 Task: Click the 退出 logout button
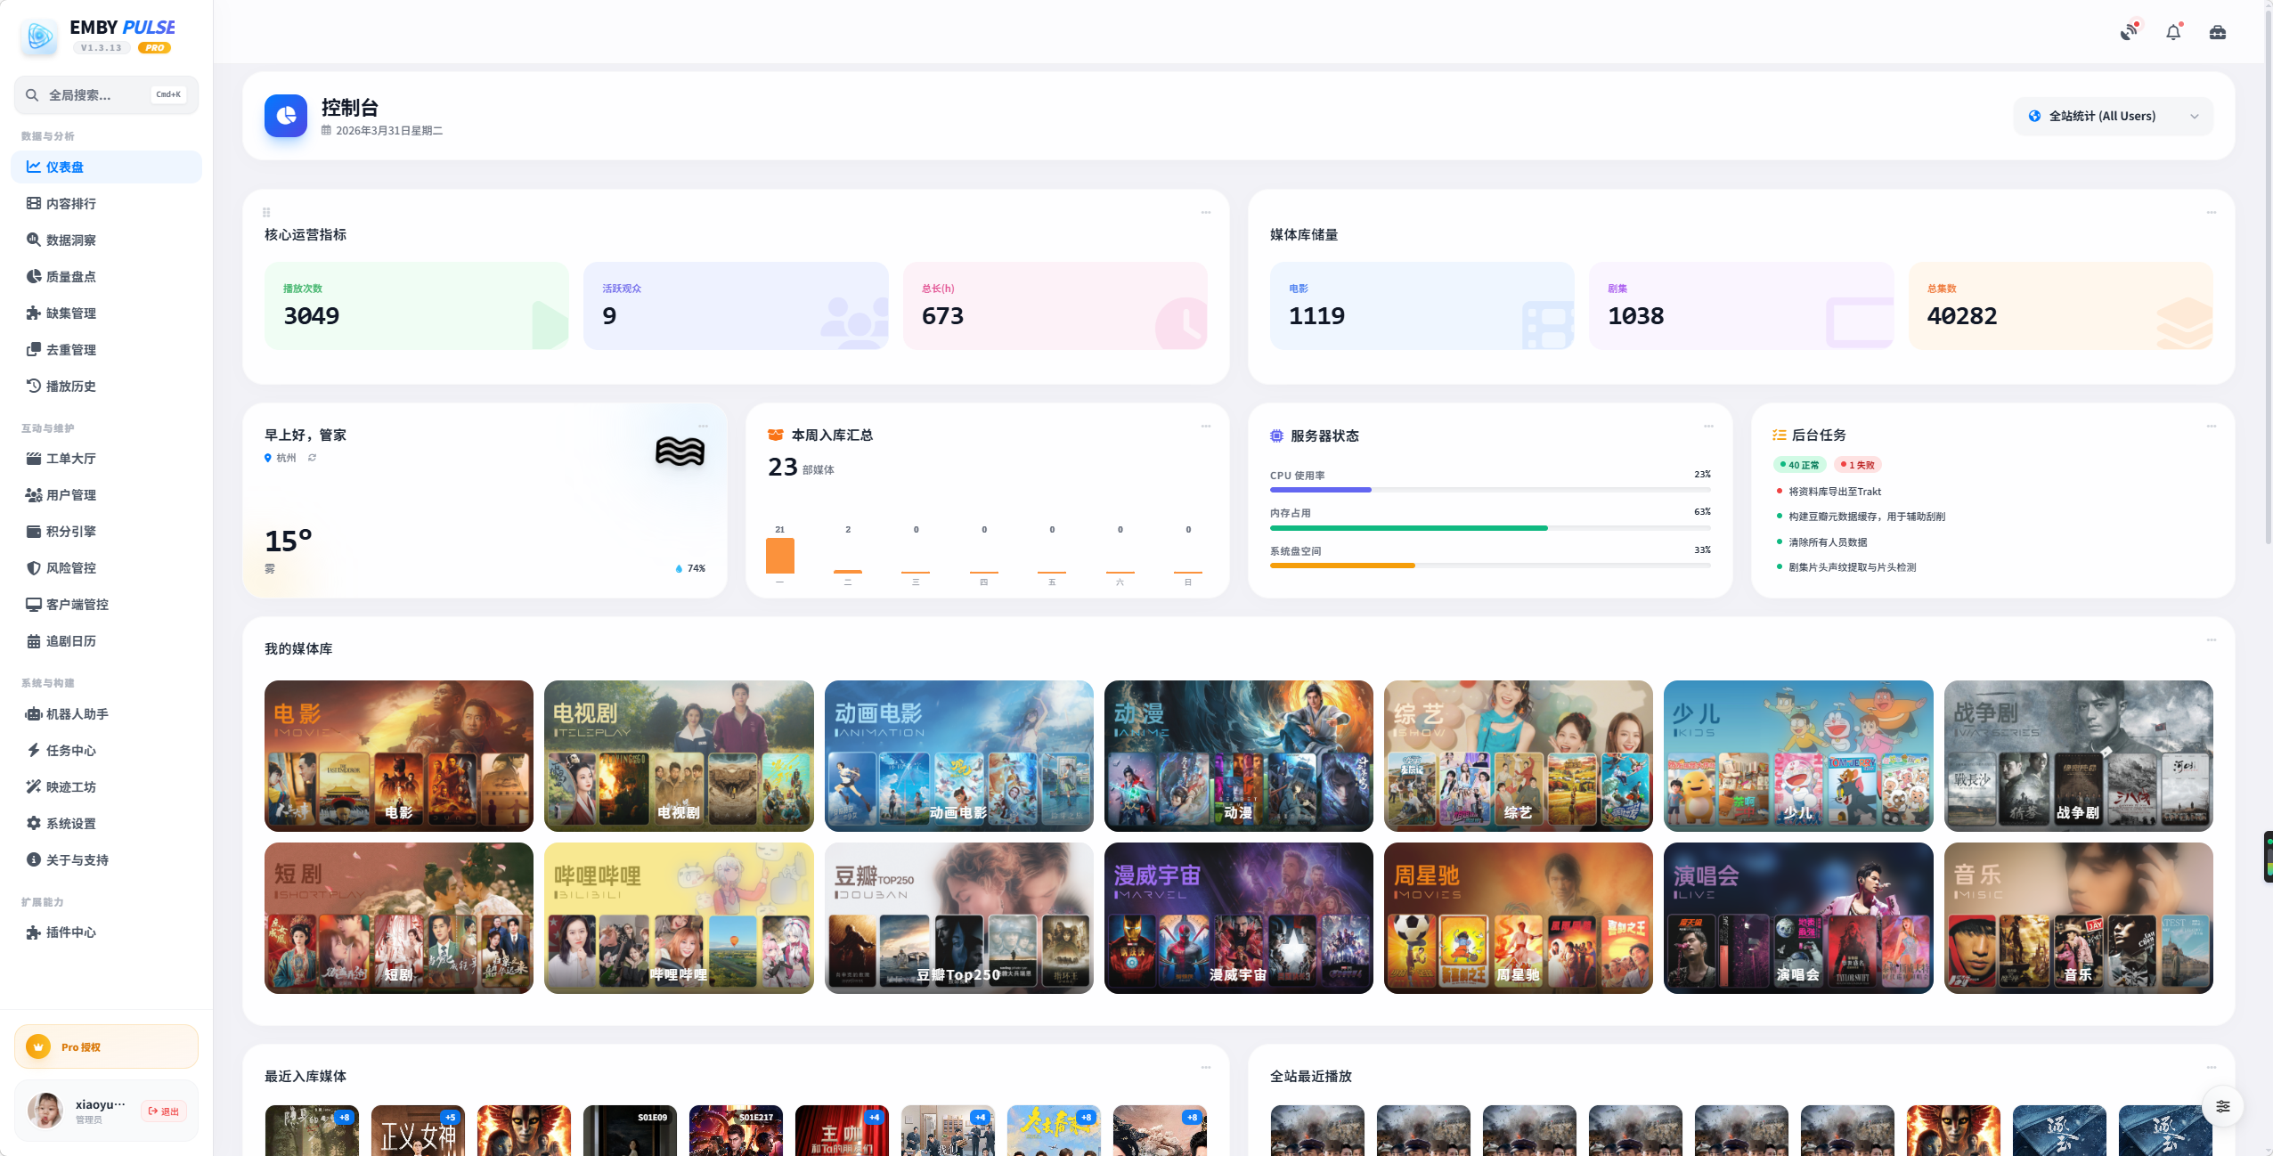[164, 1111]
